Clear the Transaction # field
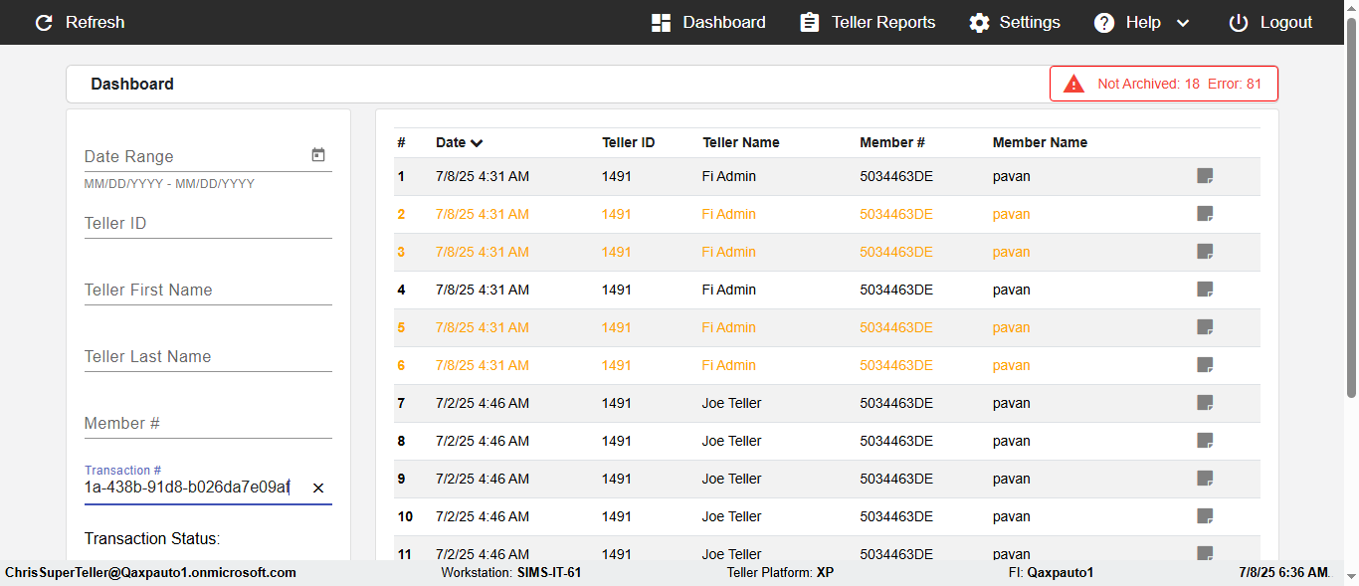The height and width of the screenshot is (586, 1359). click(x=318, y=488)
